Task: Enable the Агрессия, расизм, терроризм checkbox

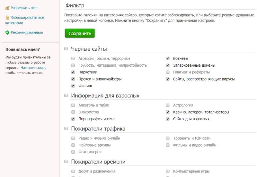Action: pos(73,59)
